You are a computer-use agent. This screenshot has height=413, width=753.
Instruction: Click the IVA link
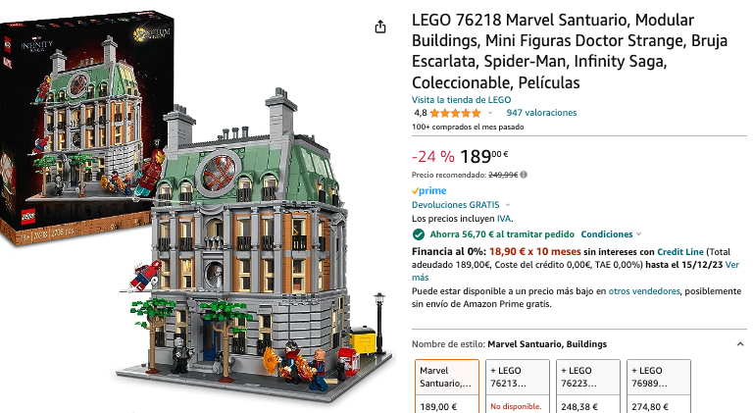pyautogui.click(x=504, y=219)
